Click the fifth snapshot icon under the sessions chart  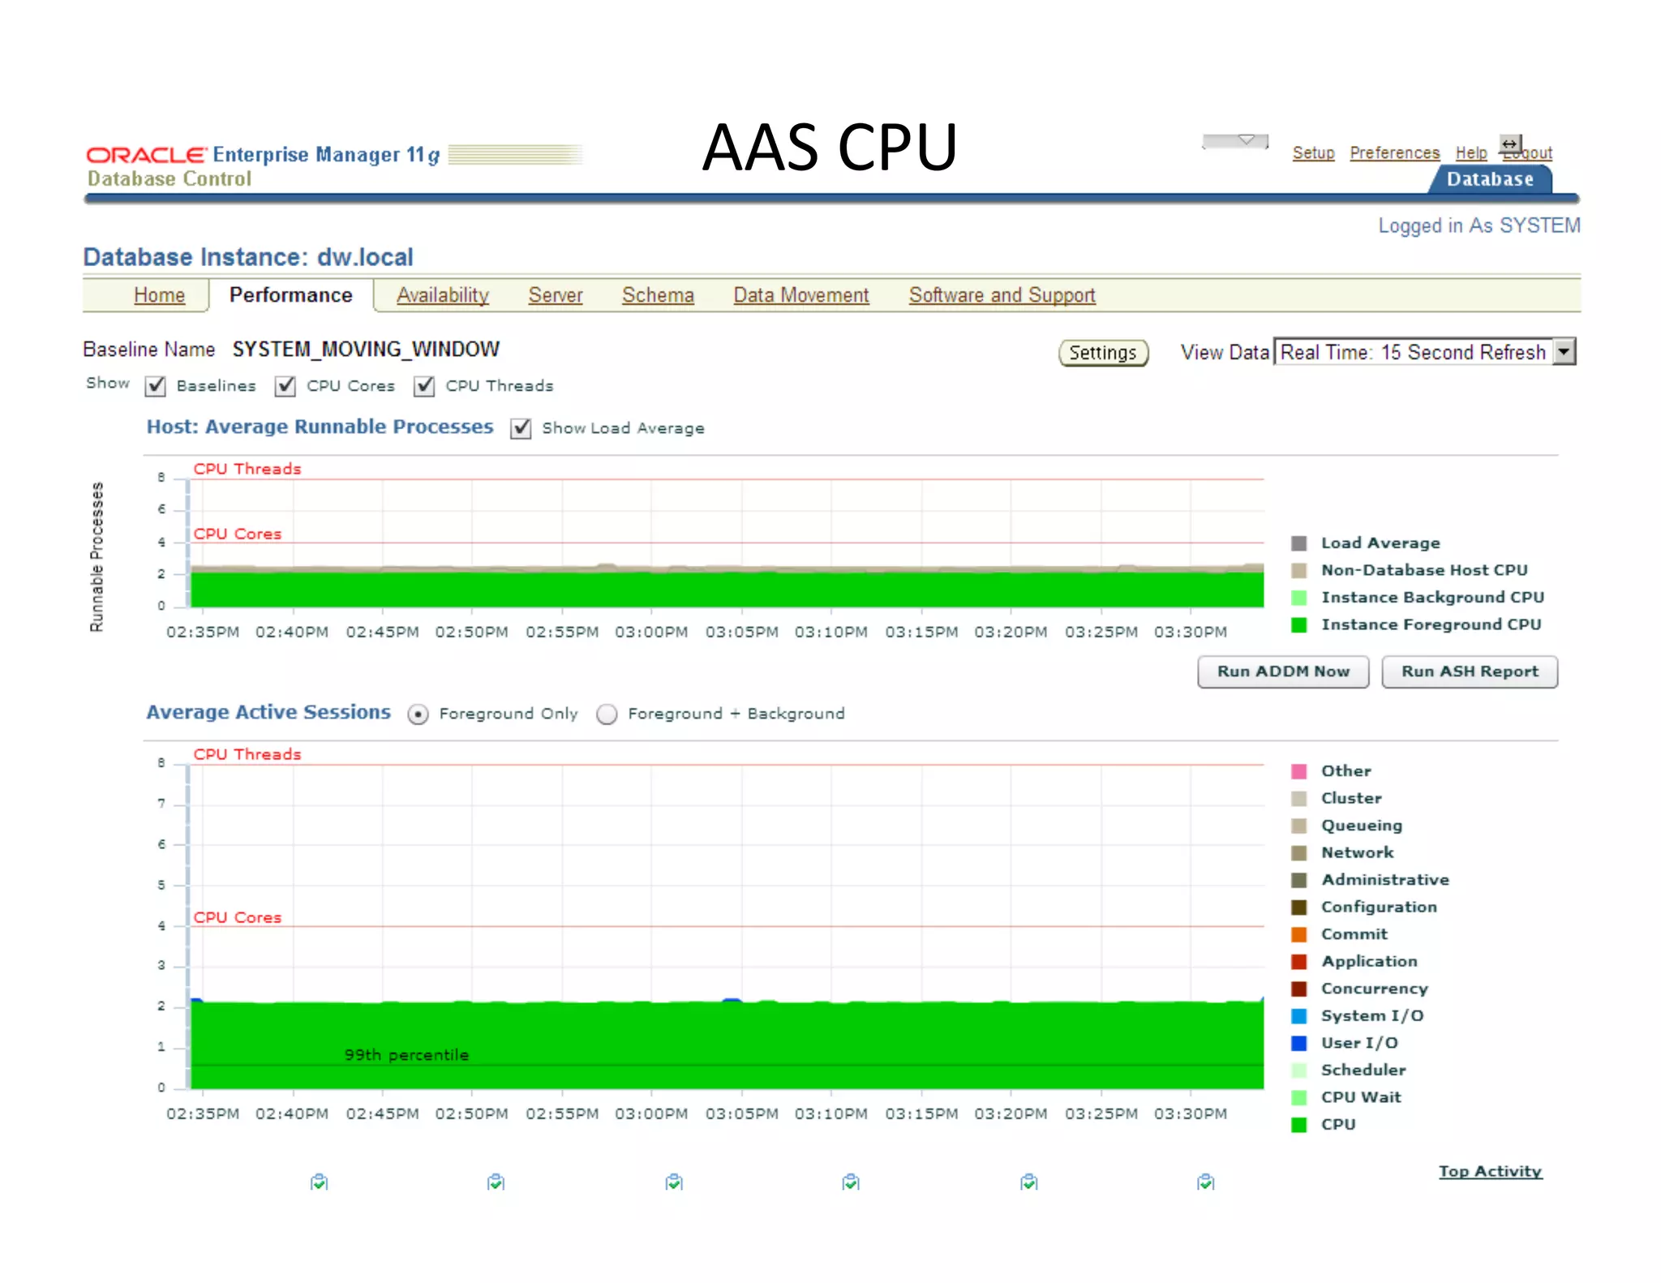pyautogui.click(x=1028, y=1182)
